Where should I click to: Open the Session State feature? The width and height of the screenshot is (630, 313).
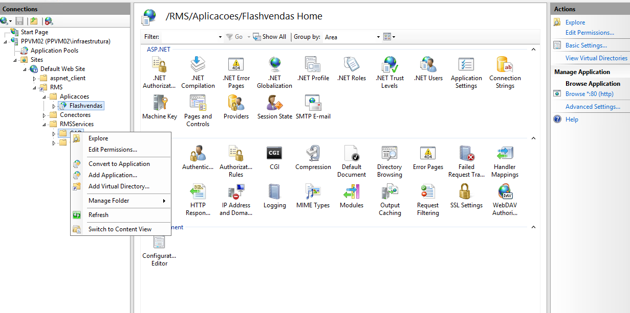[275, 107]
